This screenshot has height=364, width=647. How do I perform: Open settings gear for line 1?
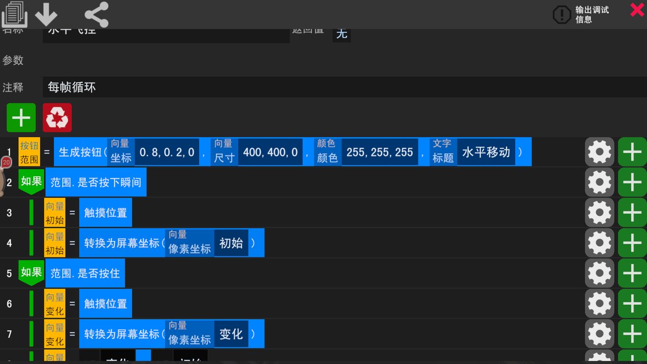(x=599, y=152)
